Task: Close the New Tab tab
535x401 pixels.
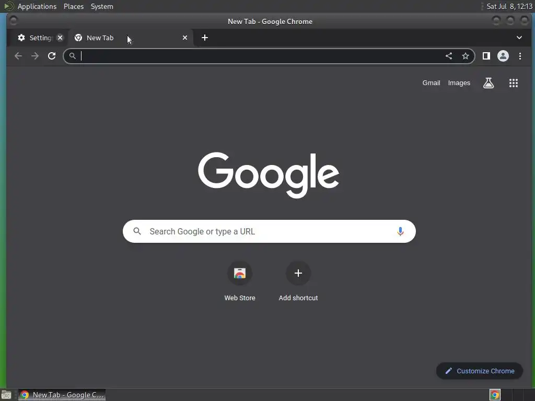Action: click(185, 38)
